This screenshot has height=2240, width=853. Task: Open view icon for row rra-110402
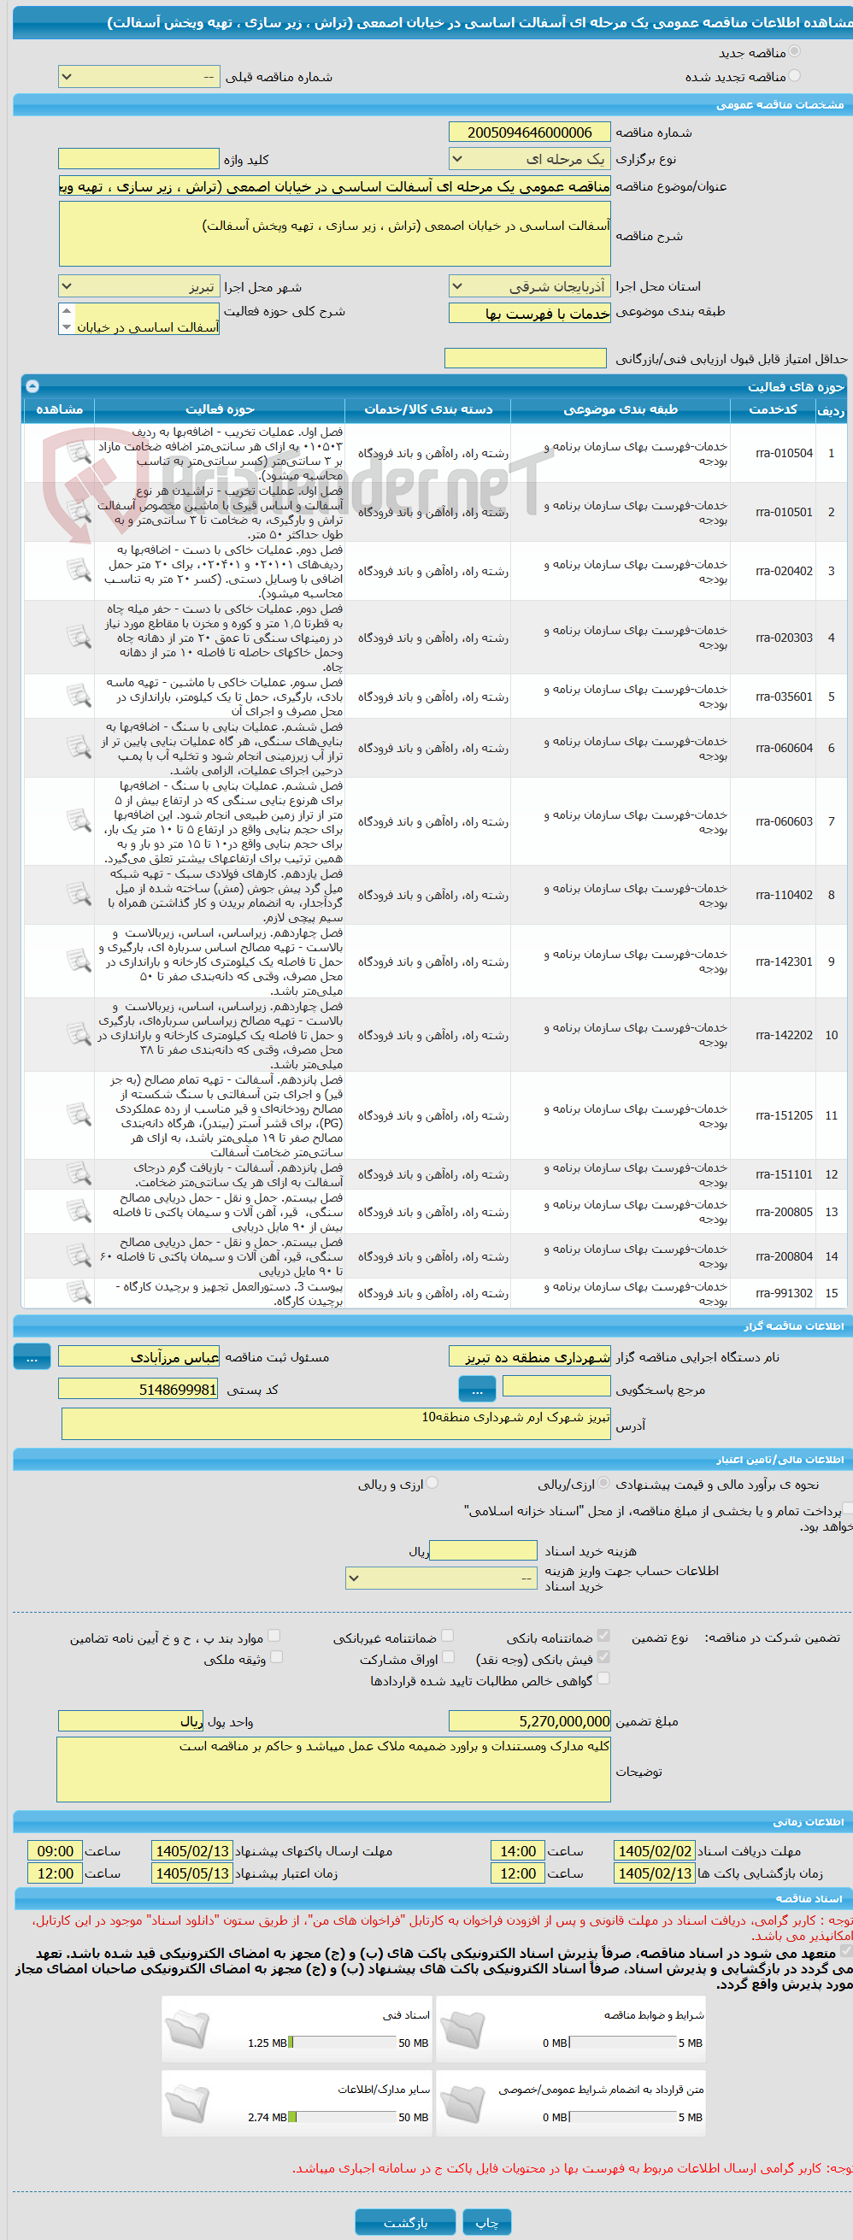click(79, 895)
